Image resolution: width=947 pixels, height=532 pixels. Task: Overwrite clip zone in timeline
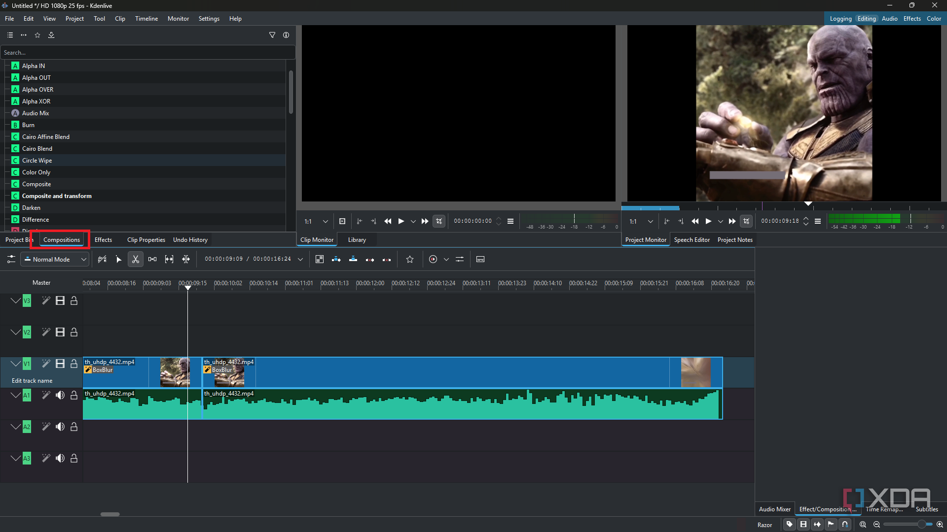[x=353, y=259]
